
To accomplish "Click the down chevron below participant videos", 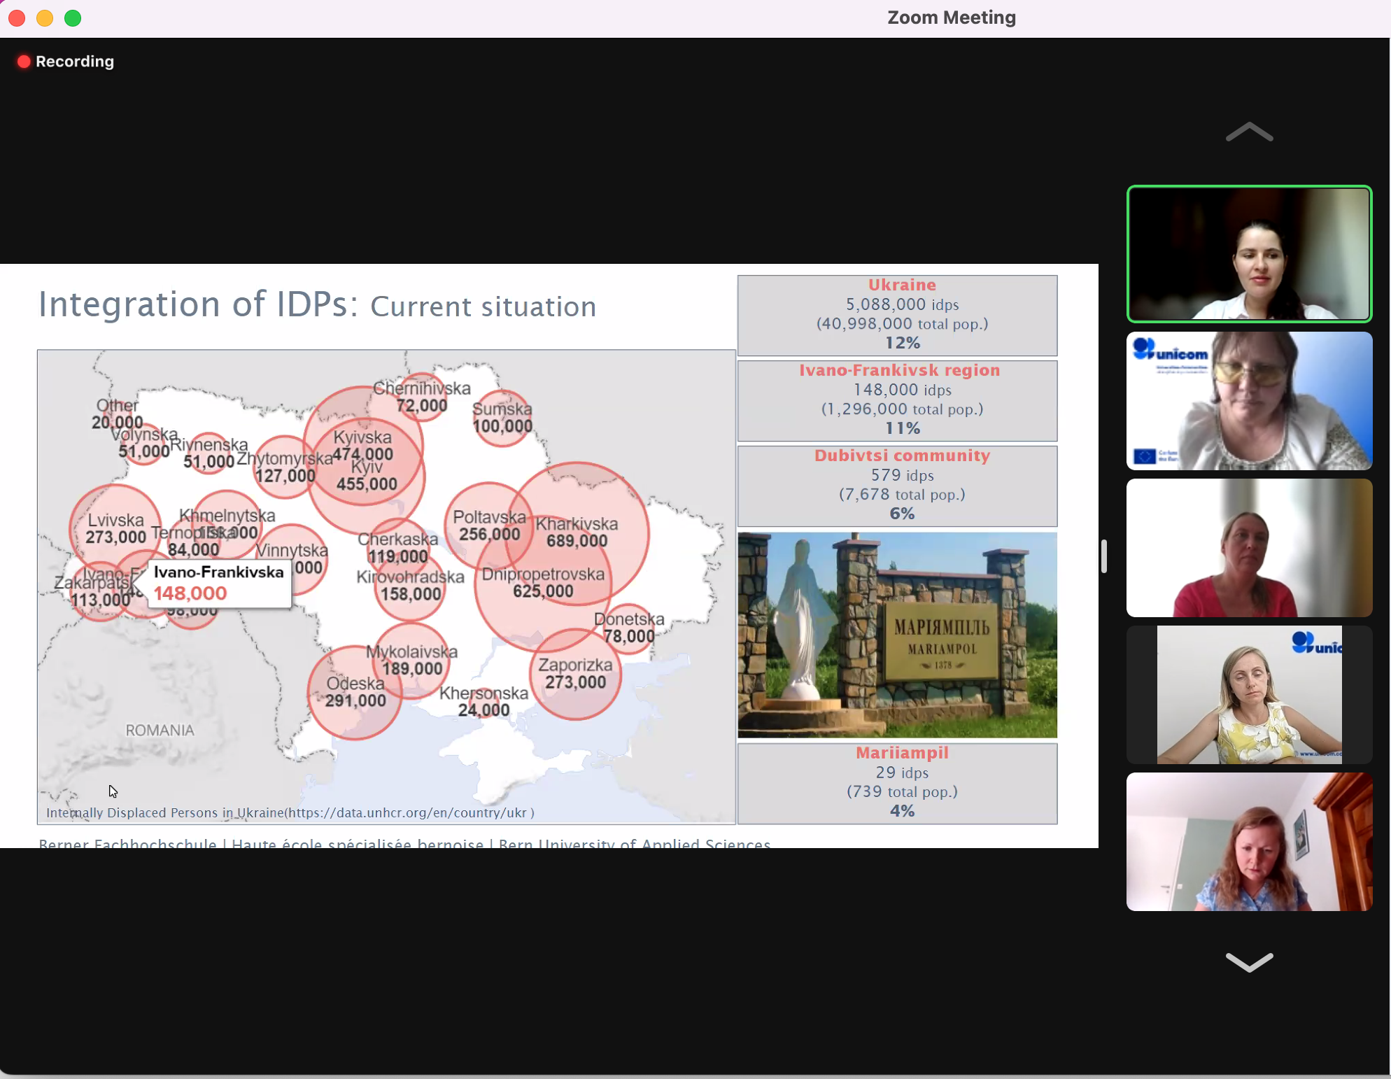I will 1249,962.
